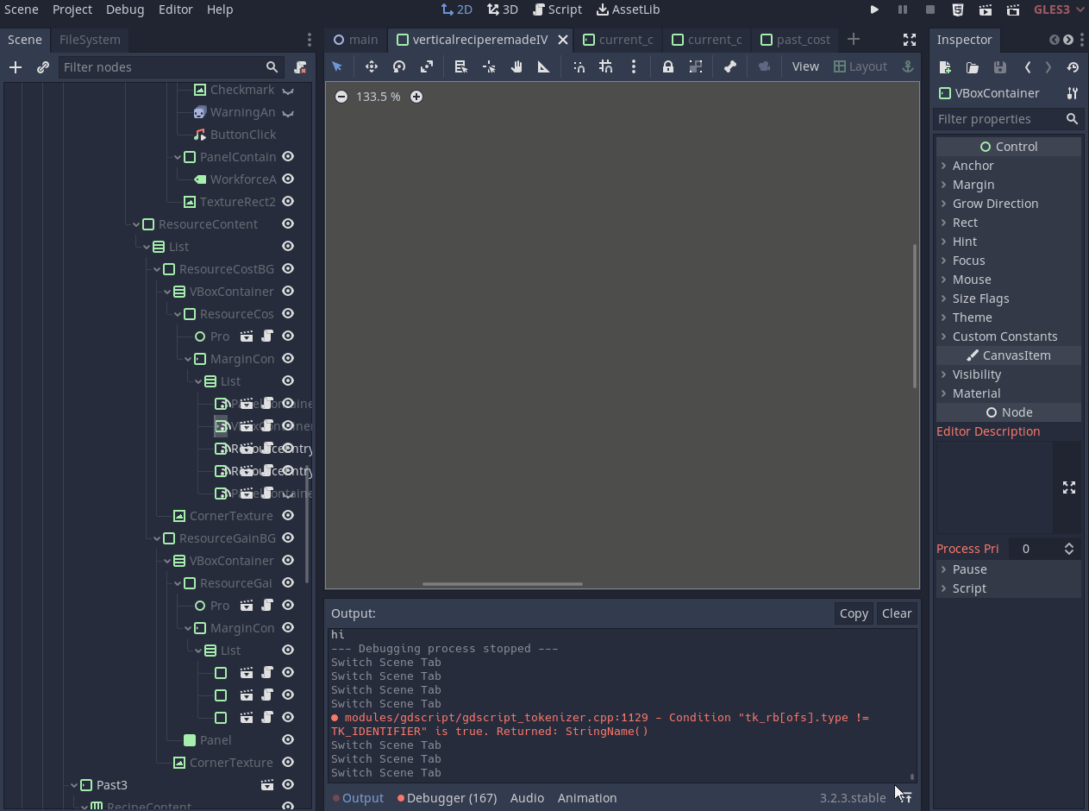Toggle visibility of ResourceCostBG node
Image resolution: width=1089 pixels, height=811 pixels.
(289, 268)
